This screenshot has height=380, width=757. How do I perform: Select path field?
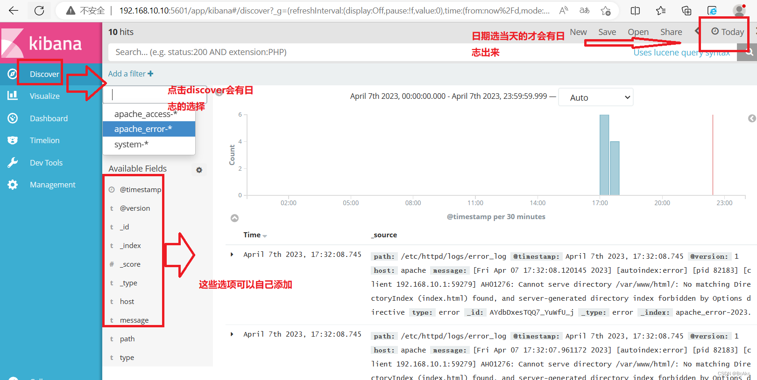pos(127,339)
